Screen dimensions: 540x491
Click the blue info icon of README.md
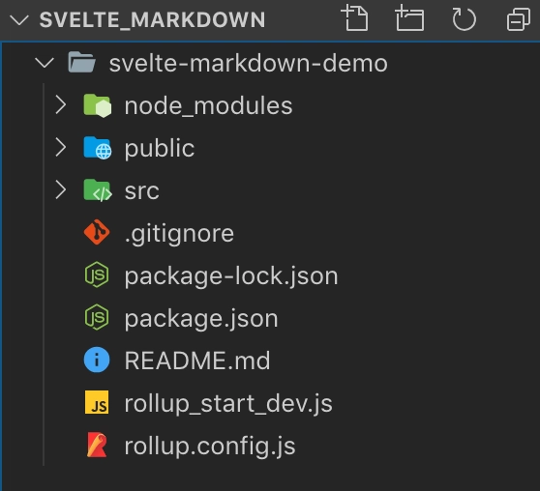click(x=97, y=360)
